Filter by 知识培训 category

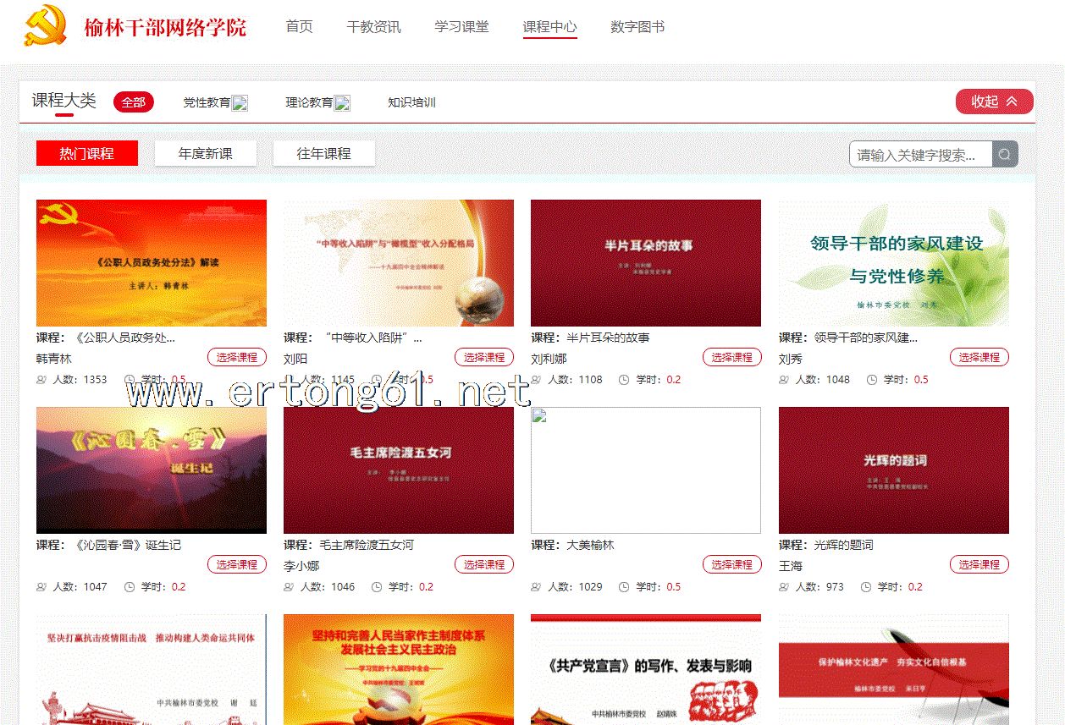[x=411, y=102]
